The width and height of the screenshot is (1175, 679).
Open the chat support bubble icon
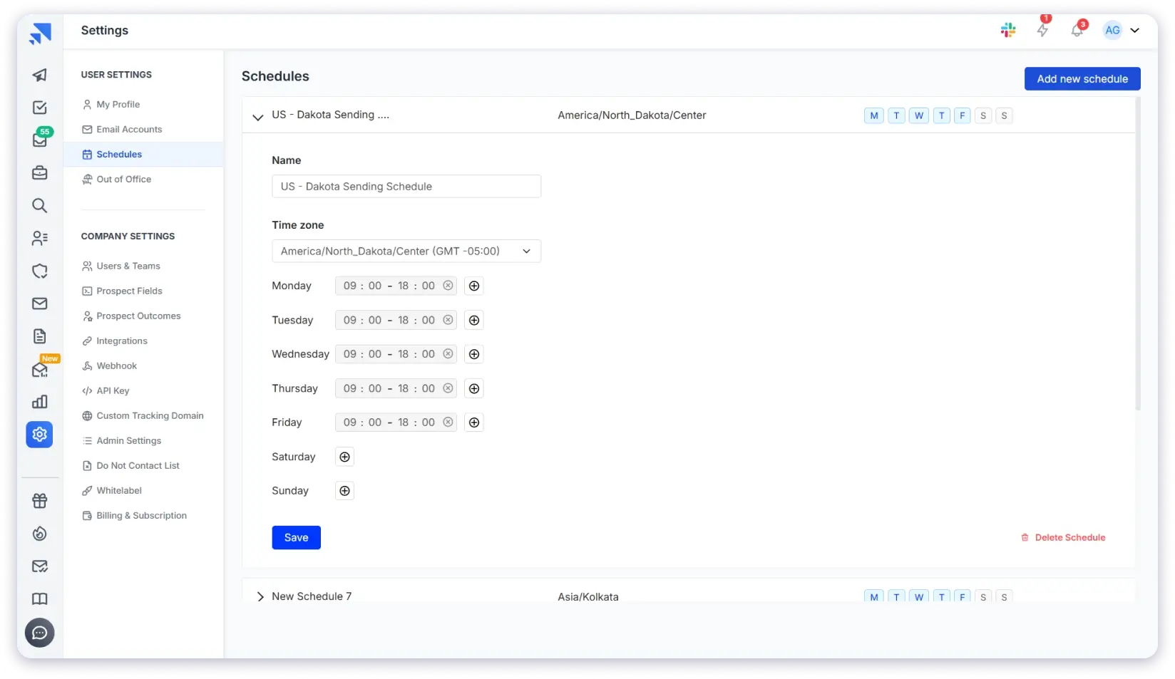point(40,633)
